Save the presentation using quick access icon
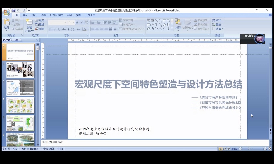 (14, 10)
